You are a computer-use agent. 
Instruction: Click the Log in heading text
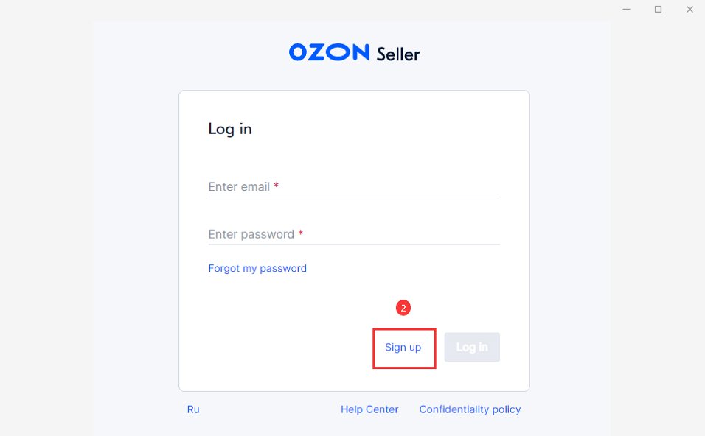click(x=230, y=129)
